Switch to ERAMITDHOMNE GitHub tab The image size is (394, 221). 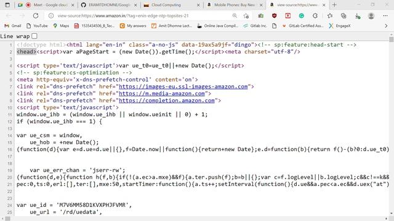[x=110, y=5]
